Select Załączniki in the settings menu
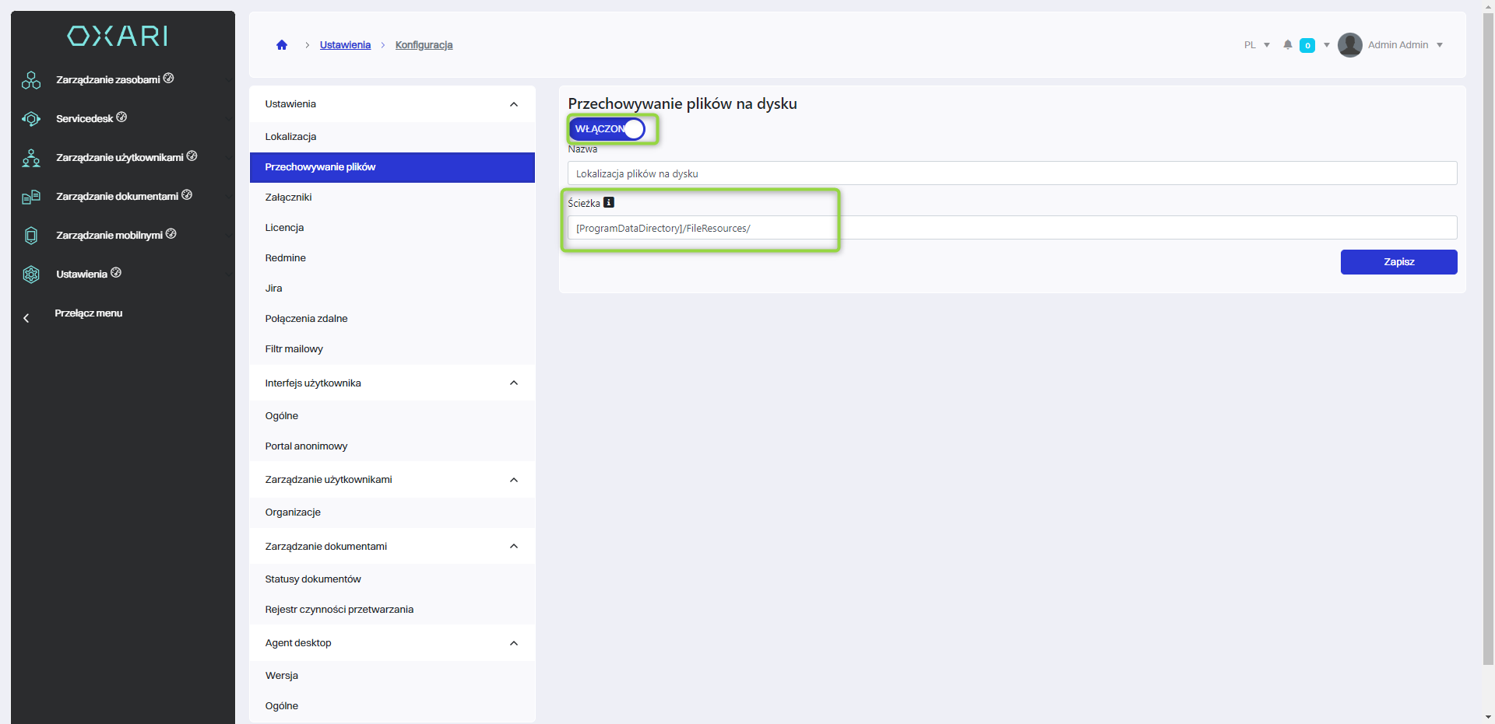This screenshot has width=1495, height=724. point(288,198)
